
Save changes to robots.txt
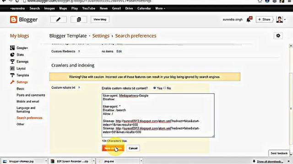[x=113, y=148]
